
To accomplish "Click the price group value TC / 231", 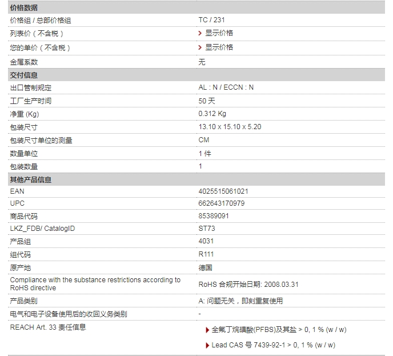I will pos(211,20).
